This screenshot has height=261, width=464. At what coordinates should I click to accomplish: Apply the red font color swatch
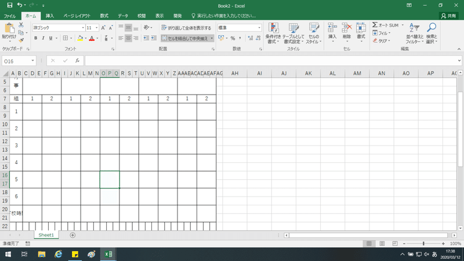click(x=92, y=38)
